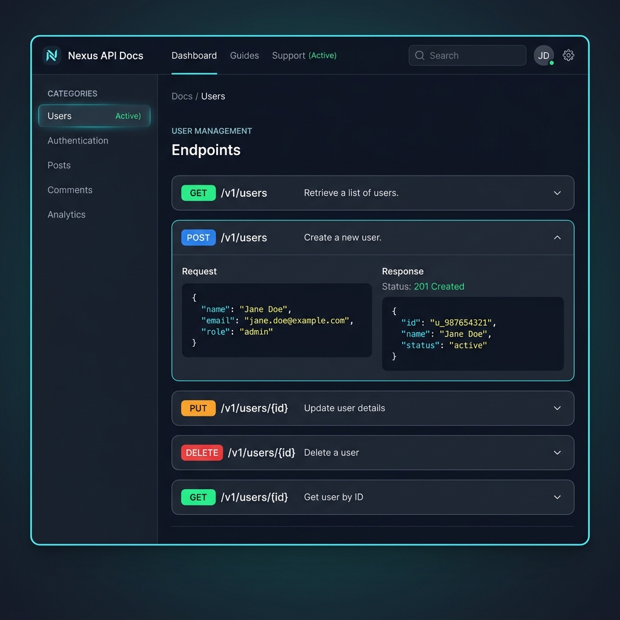Click the Nexus N logo icon
The height and width of the screenshot is (620, 620).
point(52,55)
